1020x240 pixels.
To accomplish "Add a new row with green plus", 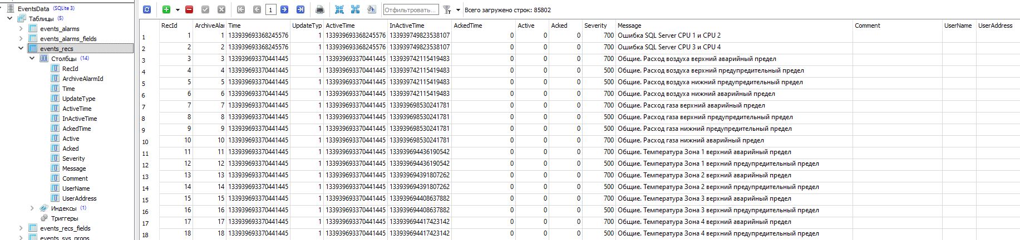I will coord(166,9).
